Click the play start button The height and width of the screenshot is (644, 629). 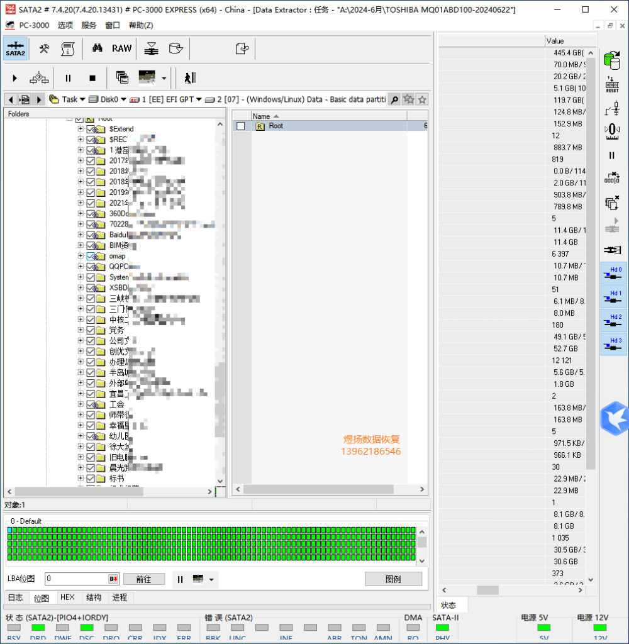tap(15, 78)
